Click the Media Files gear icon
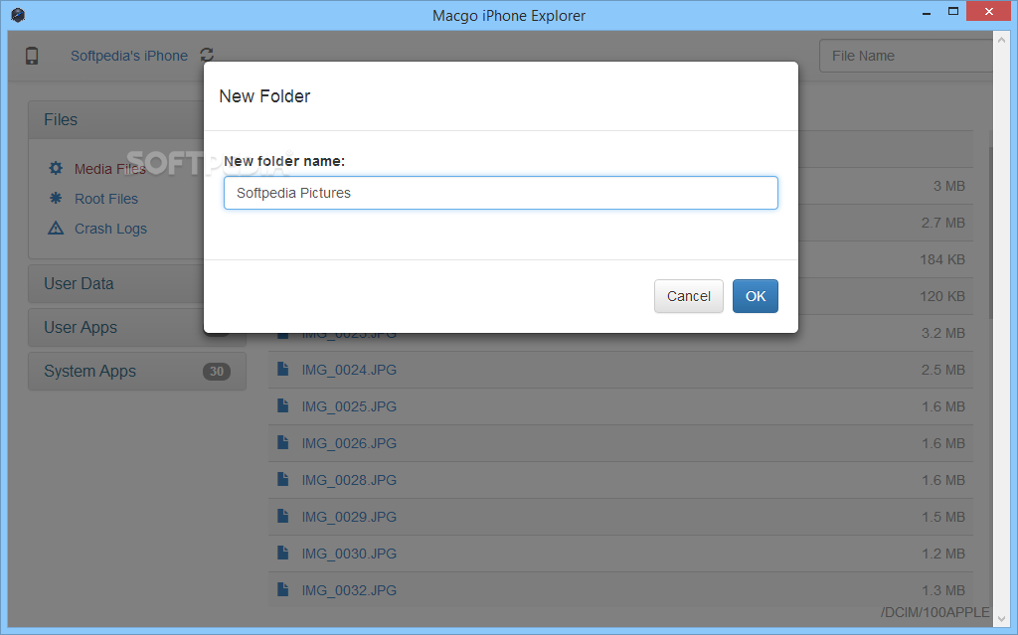Viewport: 1018px width, 635px height. click(x=56, y=168)
